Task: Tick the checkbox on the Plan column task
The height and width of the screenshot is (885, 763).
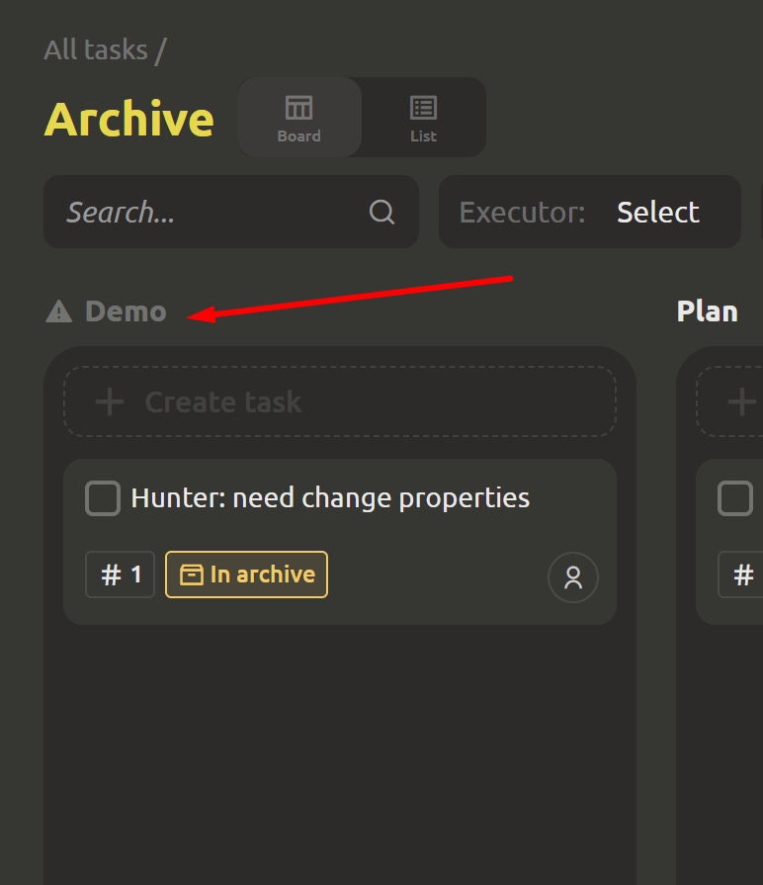Action: click(735, 498)
